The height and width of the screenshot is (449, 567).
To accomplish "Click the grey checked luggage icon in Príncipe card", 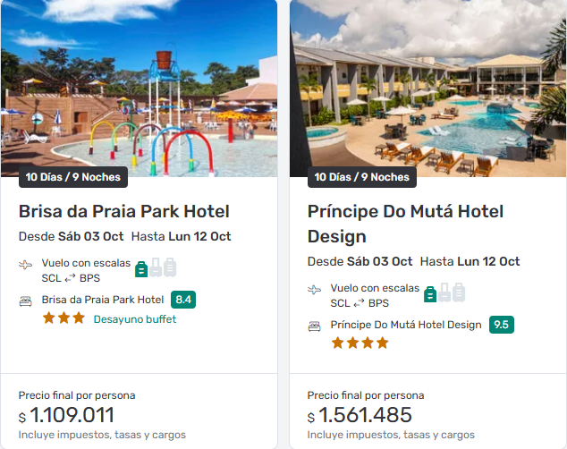I will click(459, 292).
